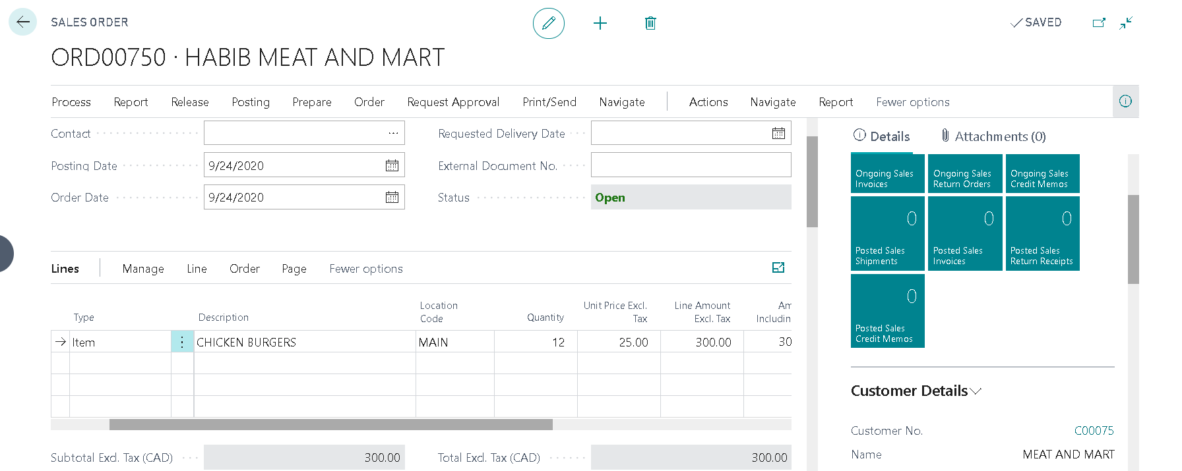1182x471 pixels.
Task: Click the Contact field lookup ellipsis
Action: coord(393,134)
